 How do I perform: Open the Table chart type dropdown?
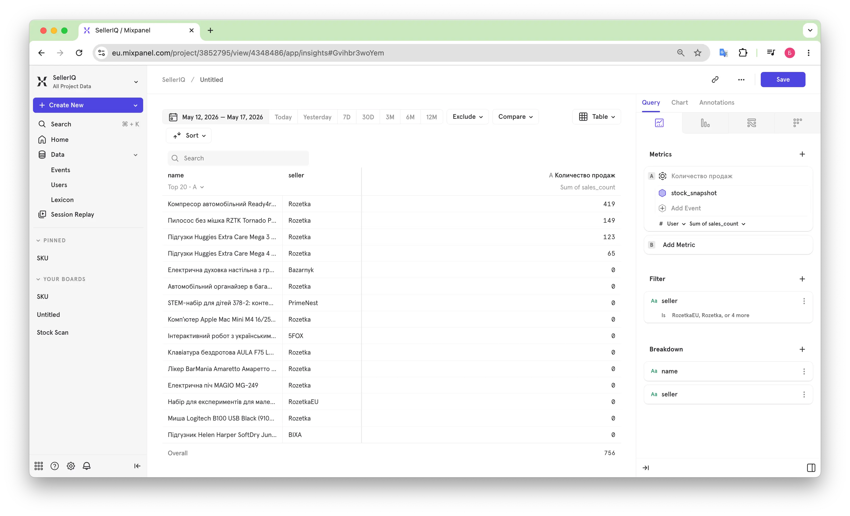point(596,117)
